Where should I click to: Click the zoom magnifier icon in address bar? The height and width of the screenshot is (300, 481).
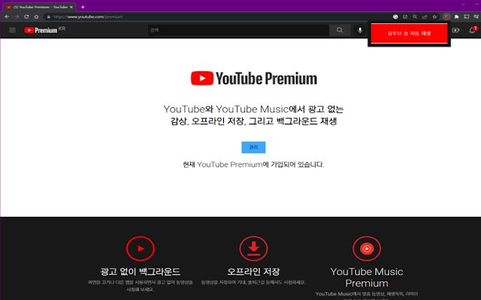(415, 16)
